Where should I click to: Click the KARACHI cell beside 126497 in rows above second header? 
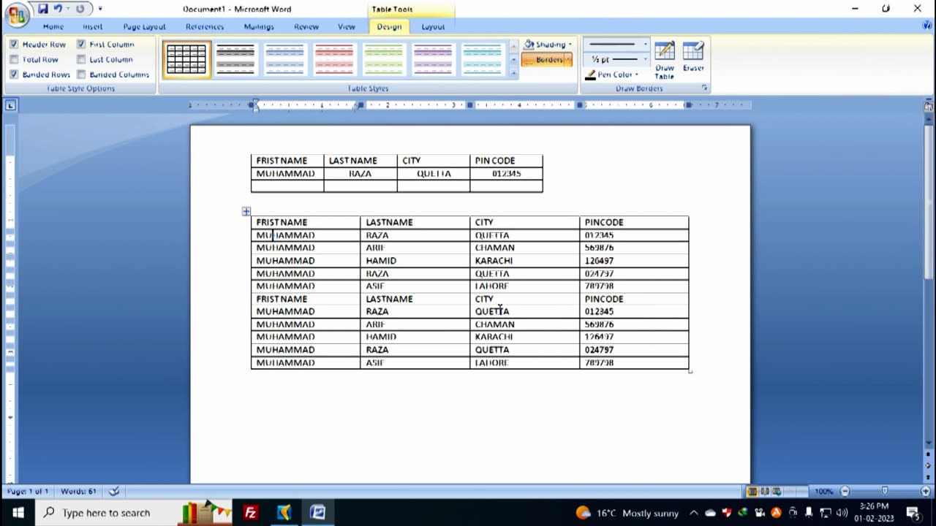pos(524,260)
